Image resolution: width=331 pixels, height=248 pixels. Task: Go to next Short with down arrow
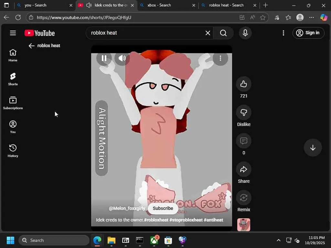(x=313, y=148)
